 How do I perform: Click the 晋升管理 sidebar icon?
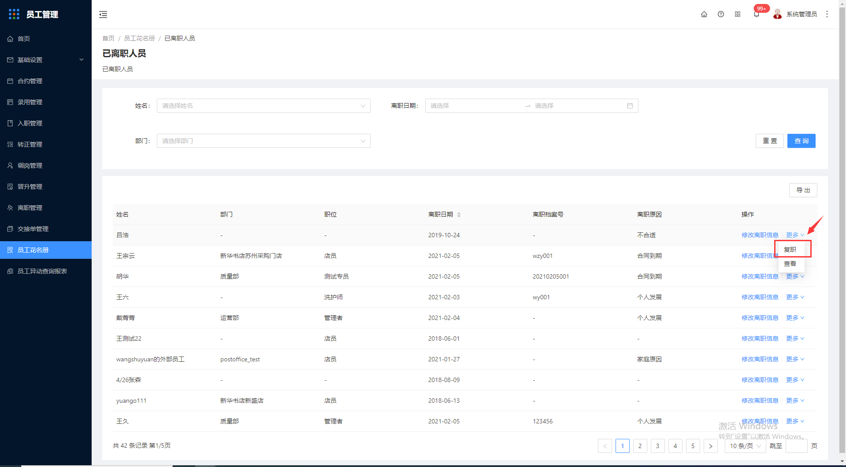click(x=10, y=187)
